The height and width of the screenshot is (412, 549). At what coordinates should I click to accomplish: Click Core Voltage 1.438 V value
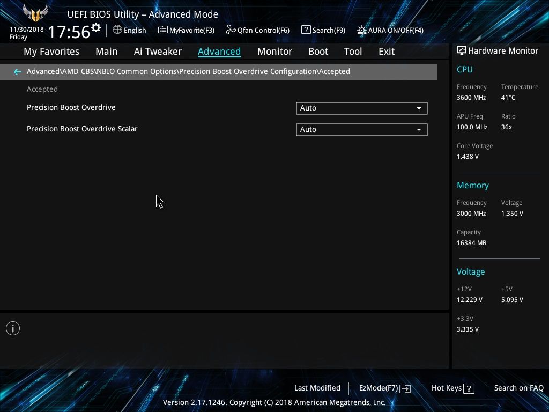pyautogui.click(x=468, y=157)
